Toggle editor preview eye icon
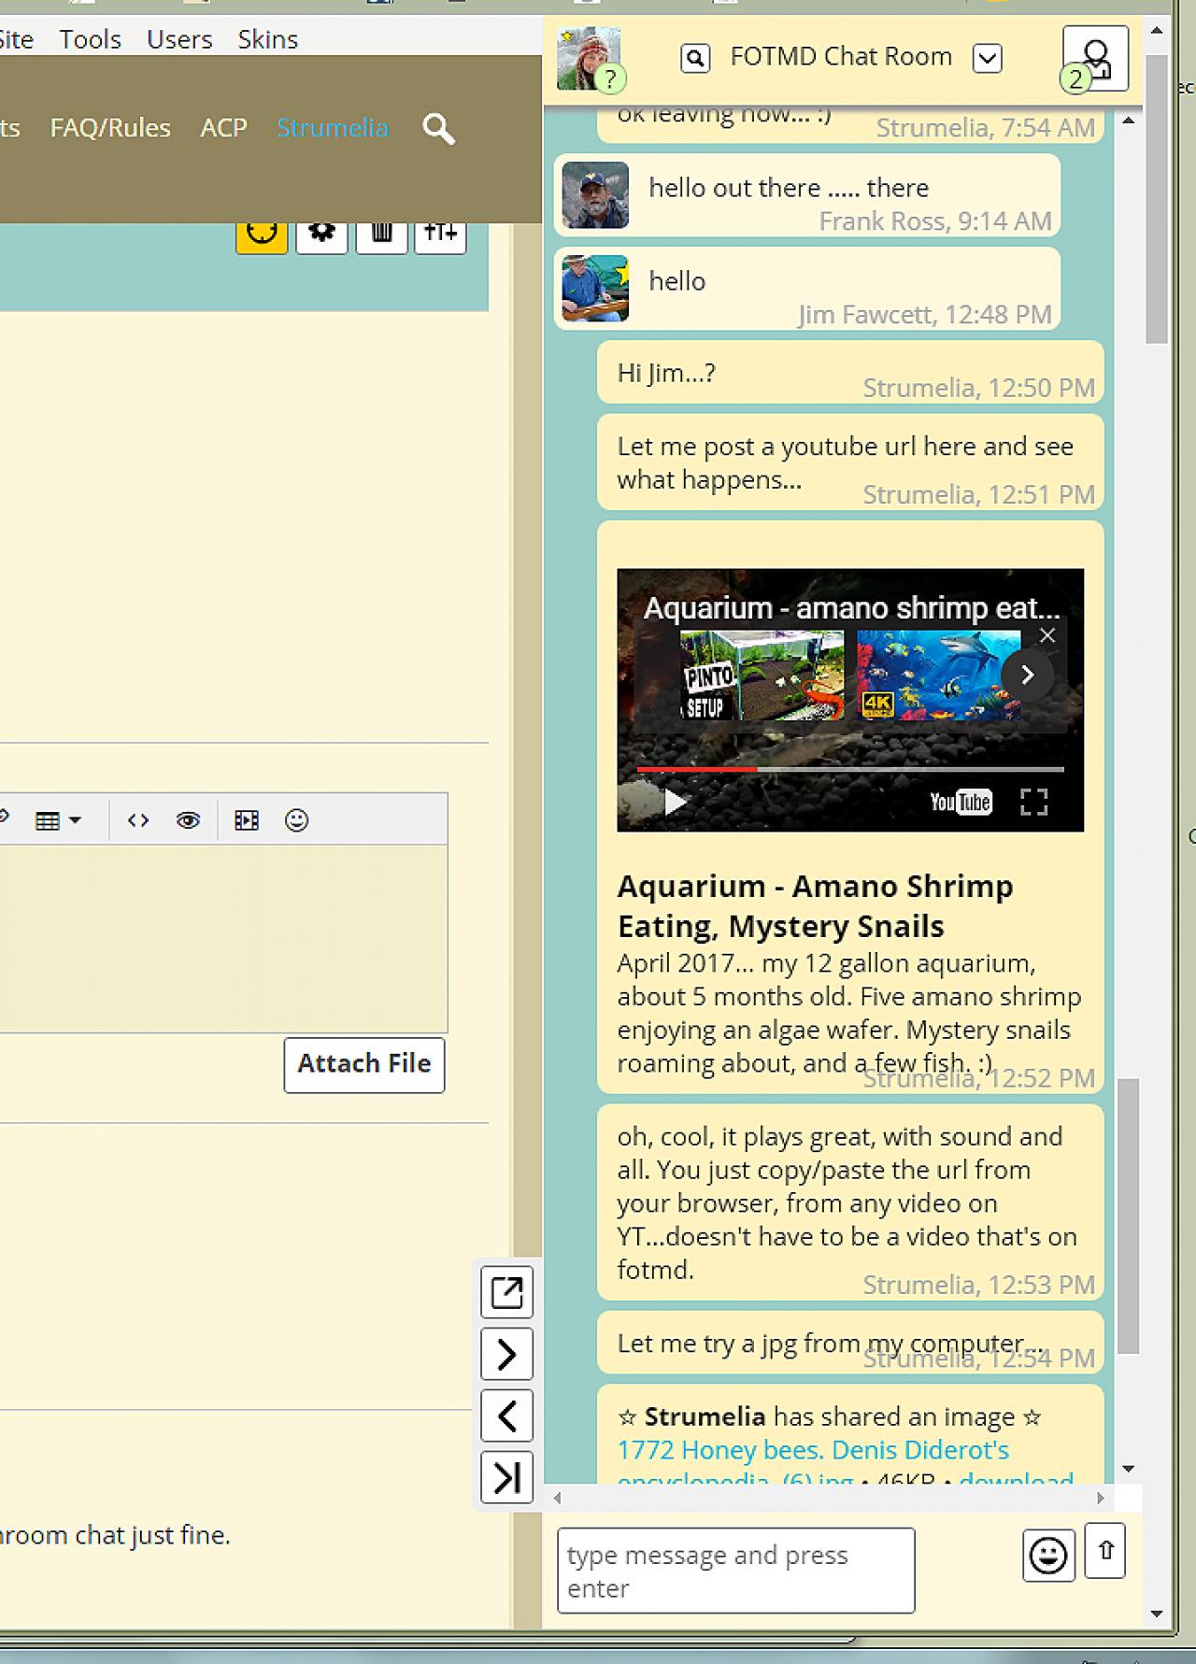 click(x=188, y=820)
